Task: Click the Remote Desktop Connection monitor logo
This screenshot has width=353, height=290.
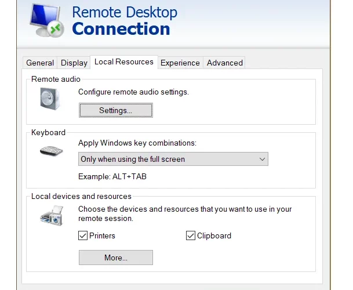Action: tap(47, 20)
